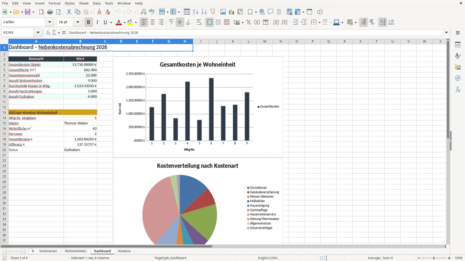The image size is (465, 261).
Task: Open the Font Name dropdown
Action: point(50,22)
